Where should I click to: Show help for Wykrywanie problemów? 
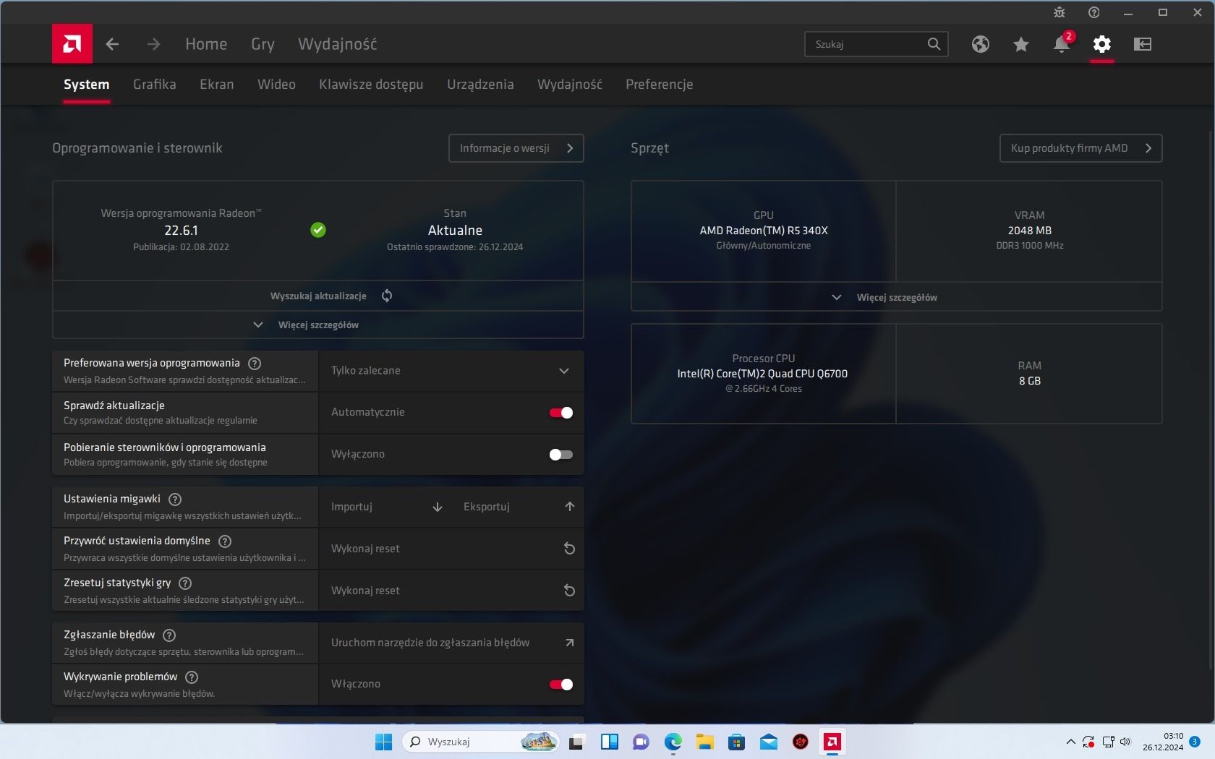click(192, 677)
